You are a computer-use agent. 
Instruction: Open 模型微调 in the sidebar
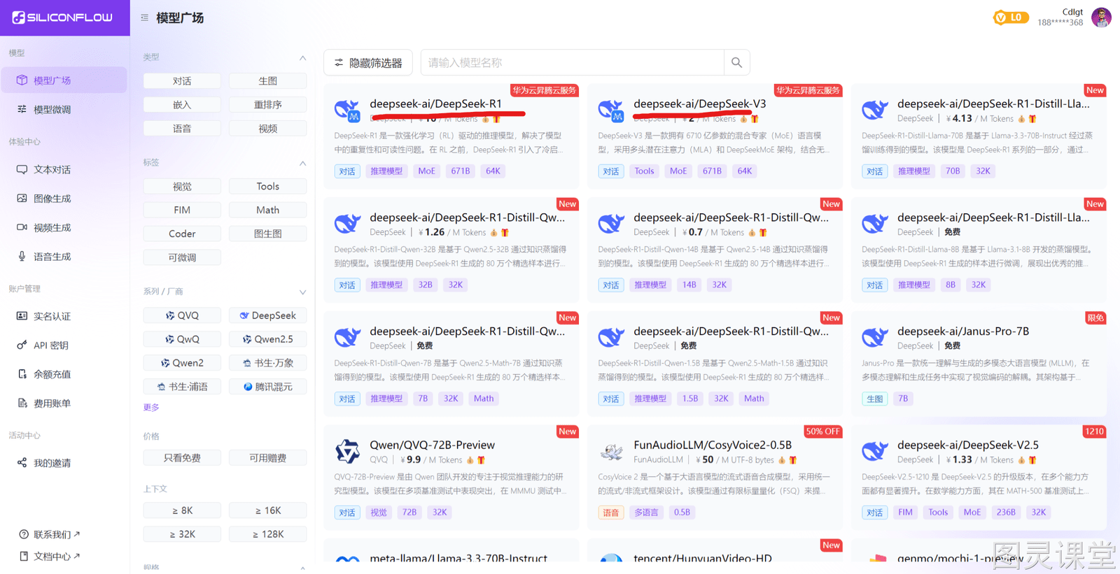64,109
